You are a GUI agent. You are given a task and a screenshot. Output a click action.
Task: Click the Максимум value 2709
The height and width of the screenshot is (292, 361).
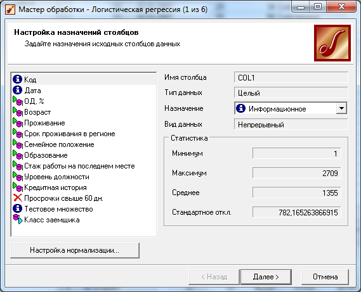click(x=297, y=173)
